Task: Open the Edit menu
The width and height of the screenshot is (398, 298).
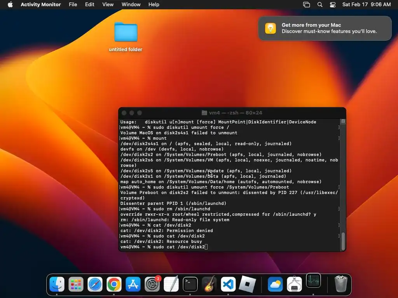Action: (x=90, y=4)
